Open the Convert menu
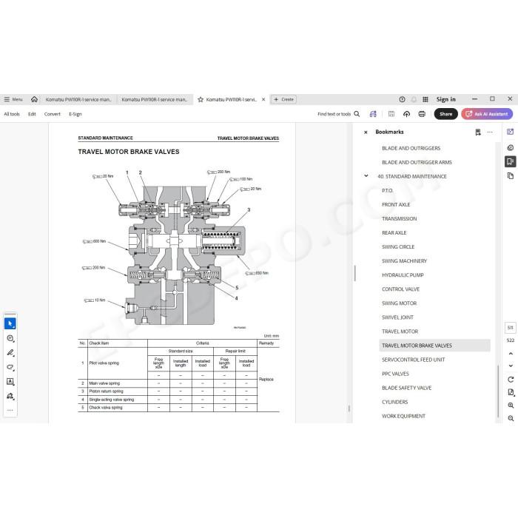Screen dimensions: 518x518 [x=53, y=114]
